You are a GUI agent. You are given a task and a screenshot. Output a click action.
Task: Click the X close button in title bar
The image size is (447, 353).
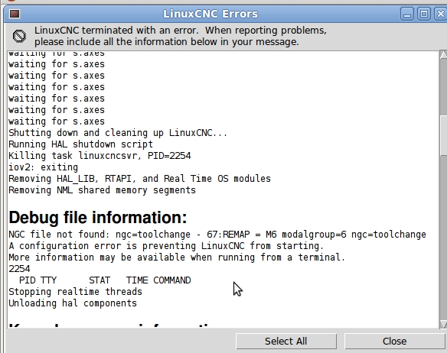[x=440, y=14]
